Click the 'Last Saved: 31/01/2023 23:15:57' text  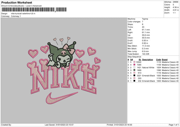click(59, 125)
